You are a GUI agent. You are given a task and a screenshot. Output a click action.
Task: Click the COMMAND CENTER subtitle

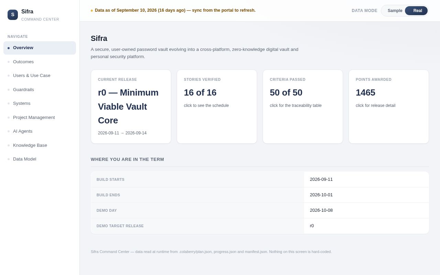pyautogui.click(x=40, y=19)
